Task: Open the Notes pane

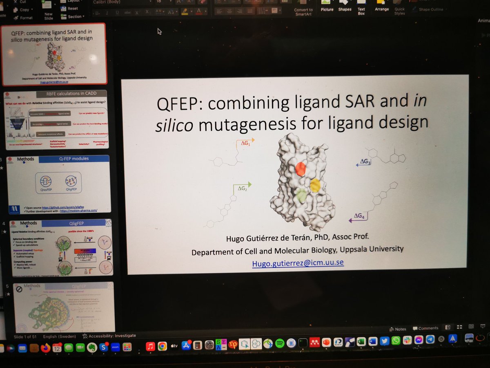Action: coord(398,329)
